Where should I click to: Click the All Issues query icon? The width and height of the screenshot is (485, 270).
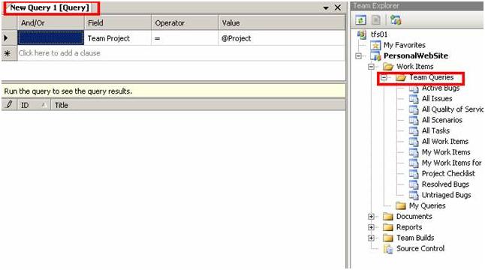[x=414, y=99]
